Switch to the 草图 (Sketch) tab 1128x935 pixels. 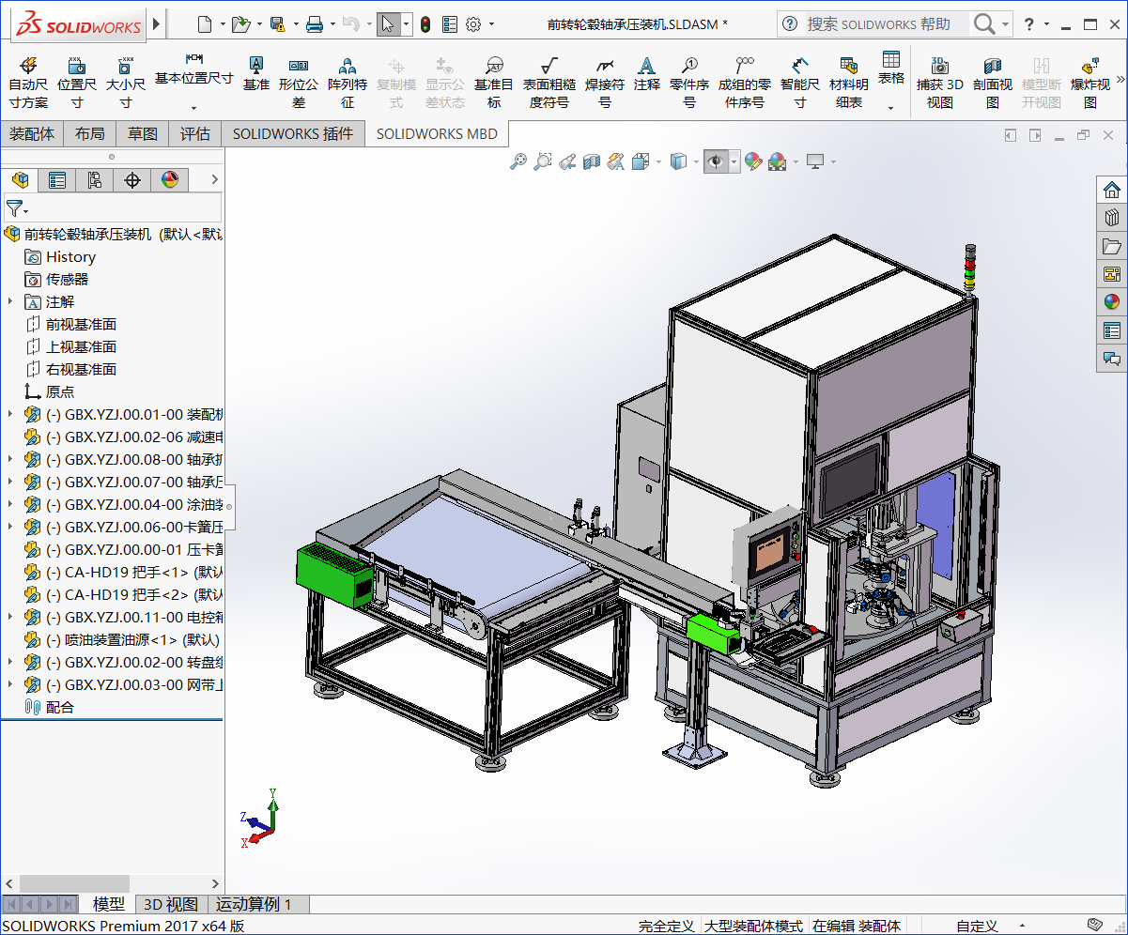tap(143, 134)
